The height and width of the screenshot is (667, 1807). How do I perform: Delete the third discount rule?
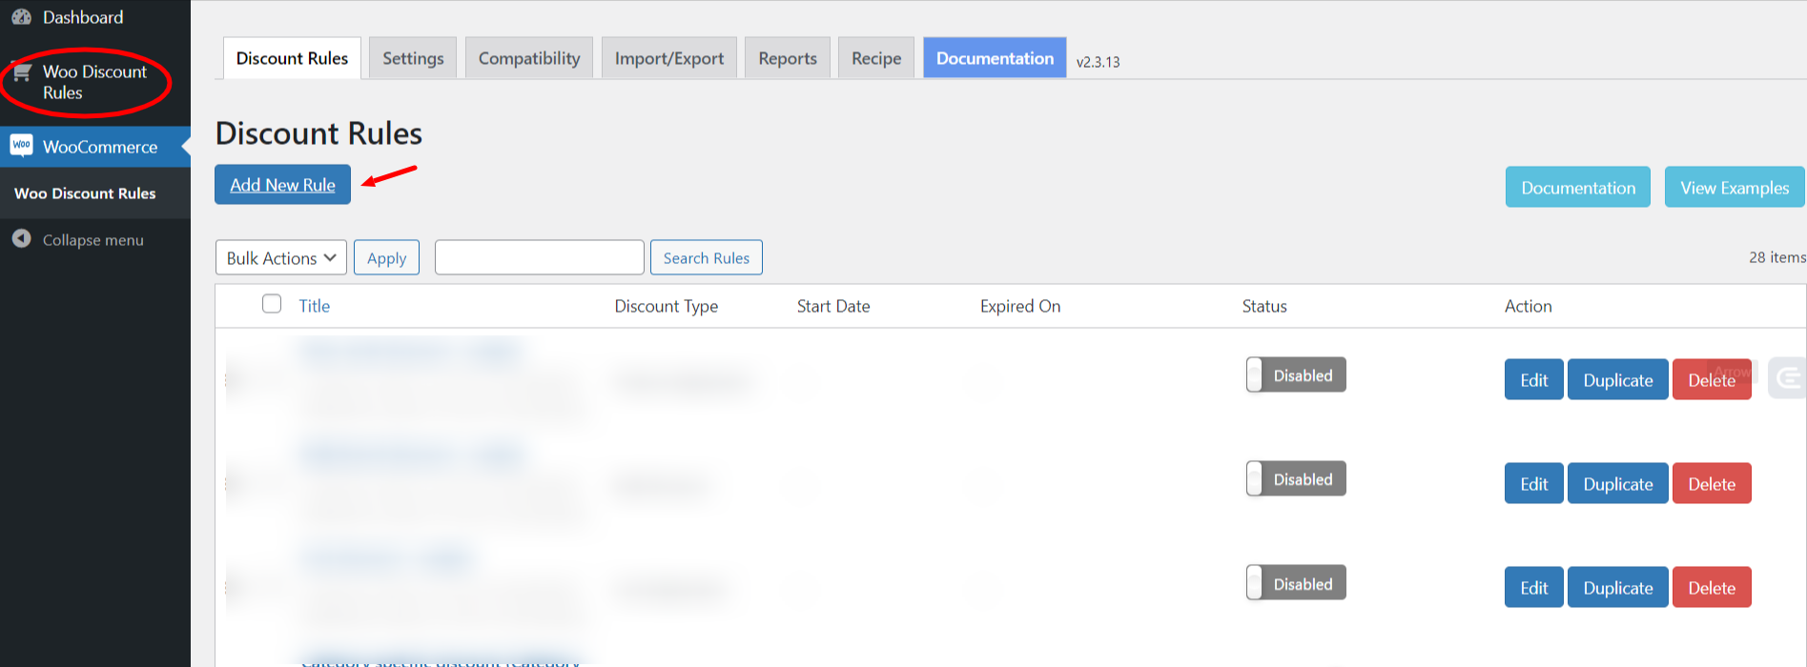pyautogui.click(x=1712, y=587)
